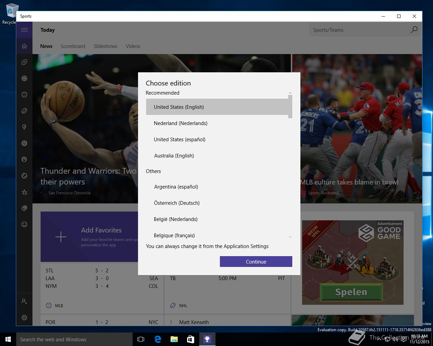
Task: Open the Thunder and Warriors headline story
Action: pos(89,176)
